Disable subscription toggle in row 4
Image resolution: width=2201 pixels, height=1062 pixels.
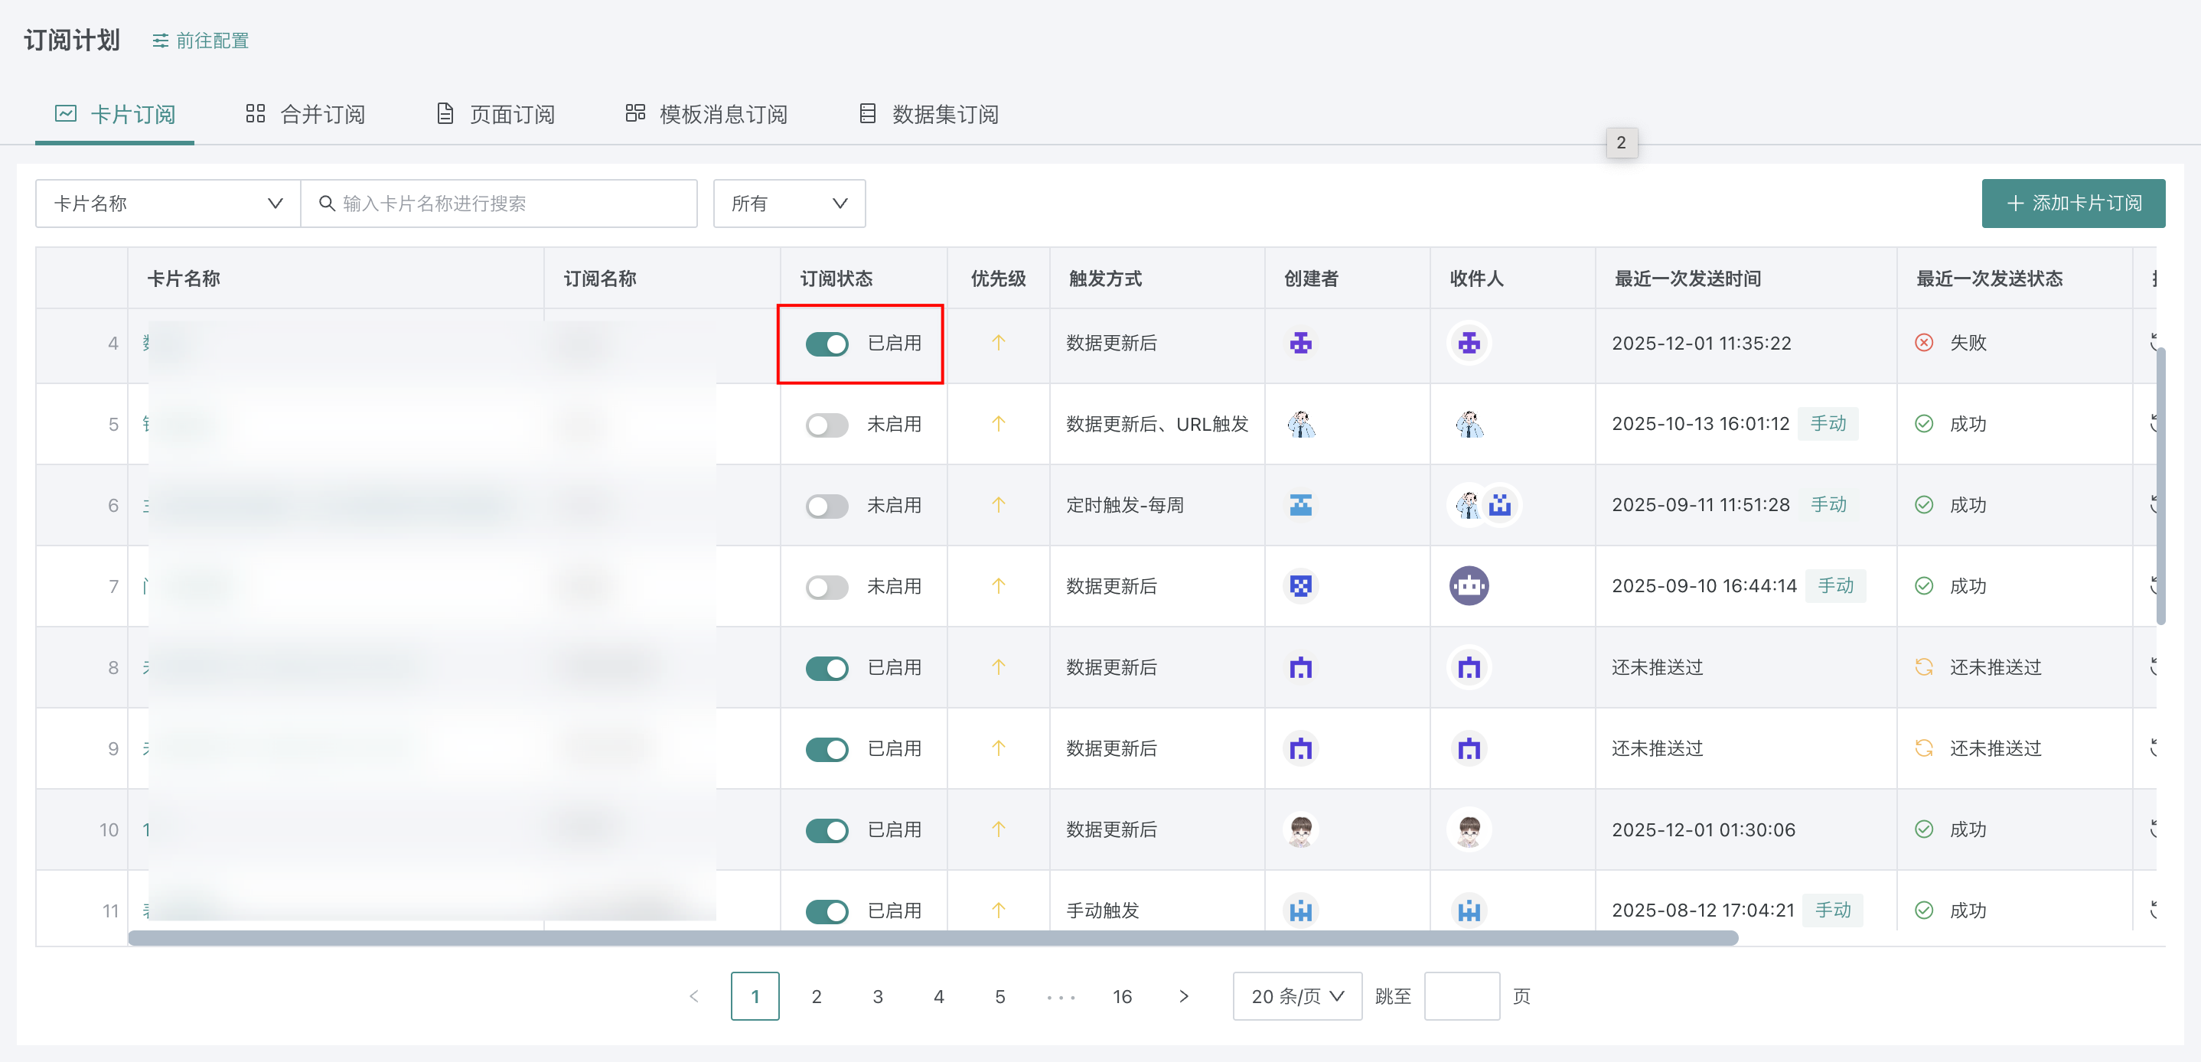click(827, 344)
